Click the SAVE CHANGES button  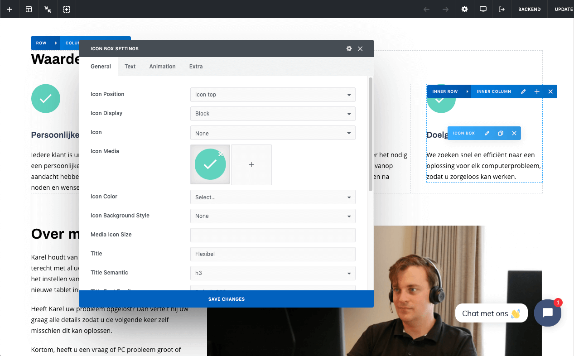coord(227,299)
